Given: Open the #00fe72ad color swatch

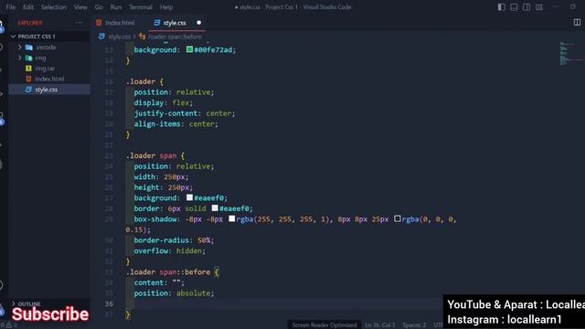Looking at the screenshot, I should [189, 49].
